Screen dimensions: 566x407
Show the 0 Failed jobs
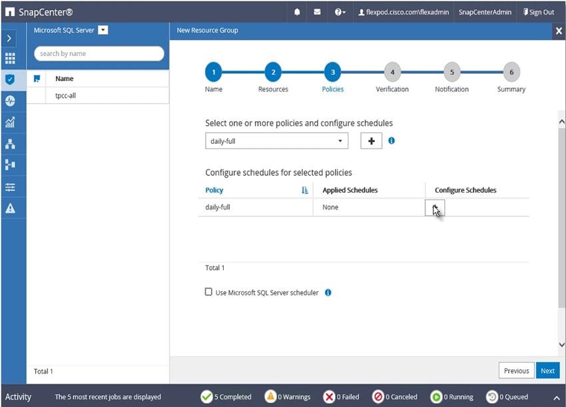341,396
